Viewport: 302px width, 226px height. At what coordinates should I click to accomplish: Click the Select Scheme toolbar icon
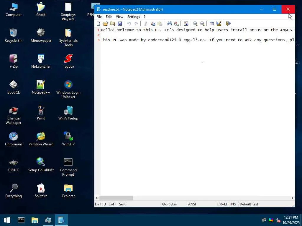(x=212, y=24)
